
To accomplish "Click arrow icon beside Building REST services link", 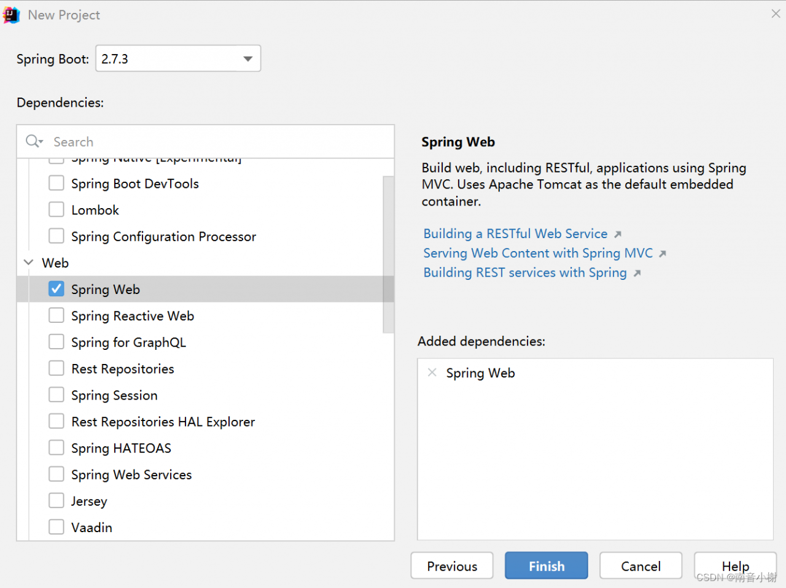I will pos(637,273).
